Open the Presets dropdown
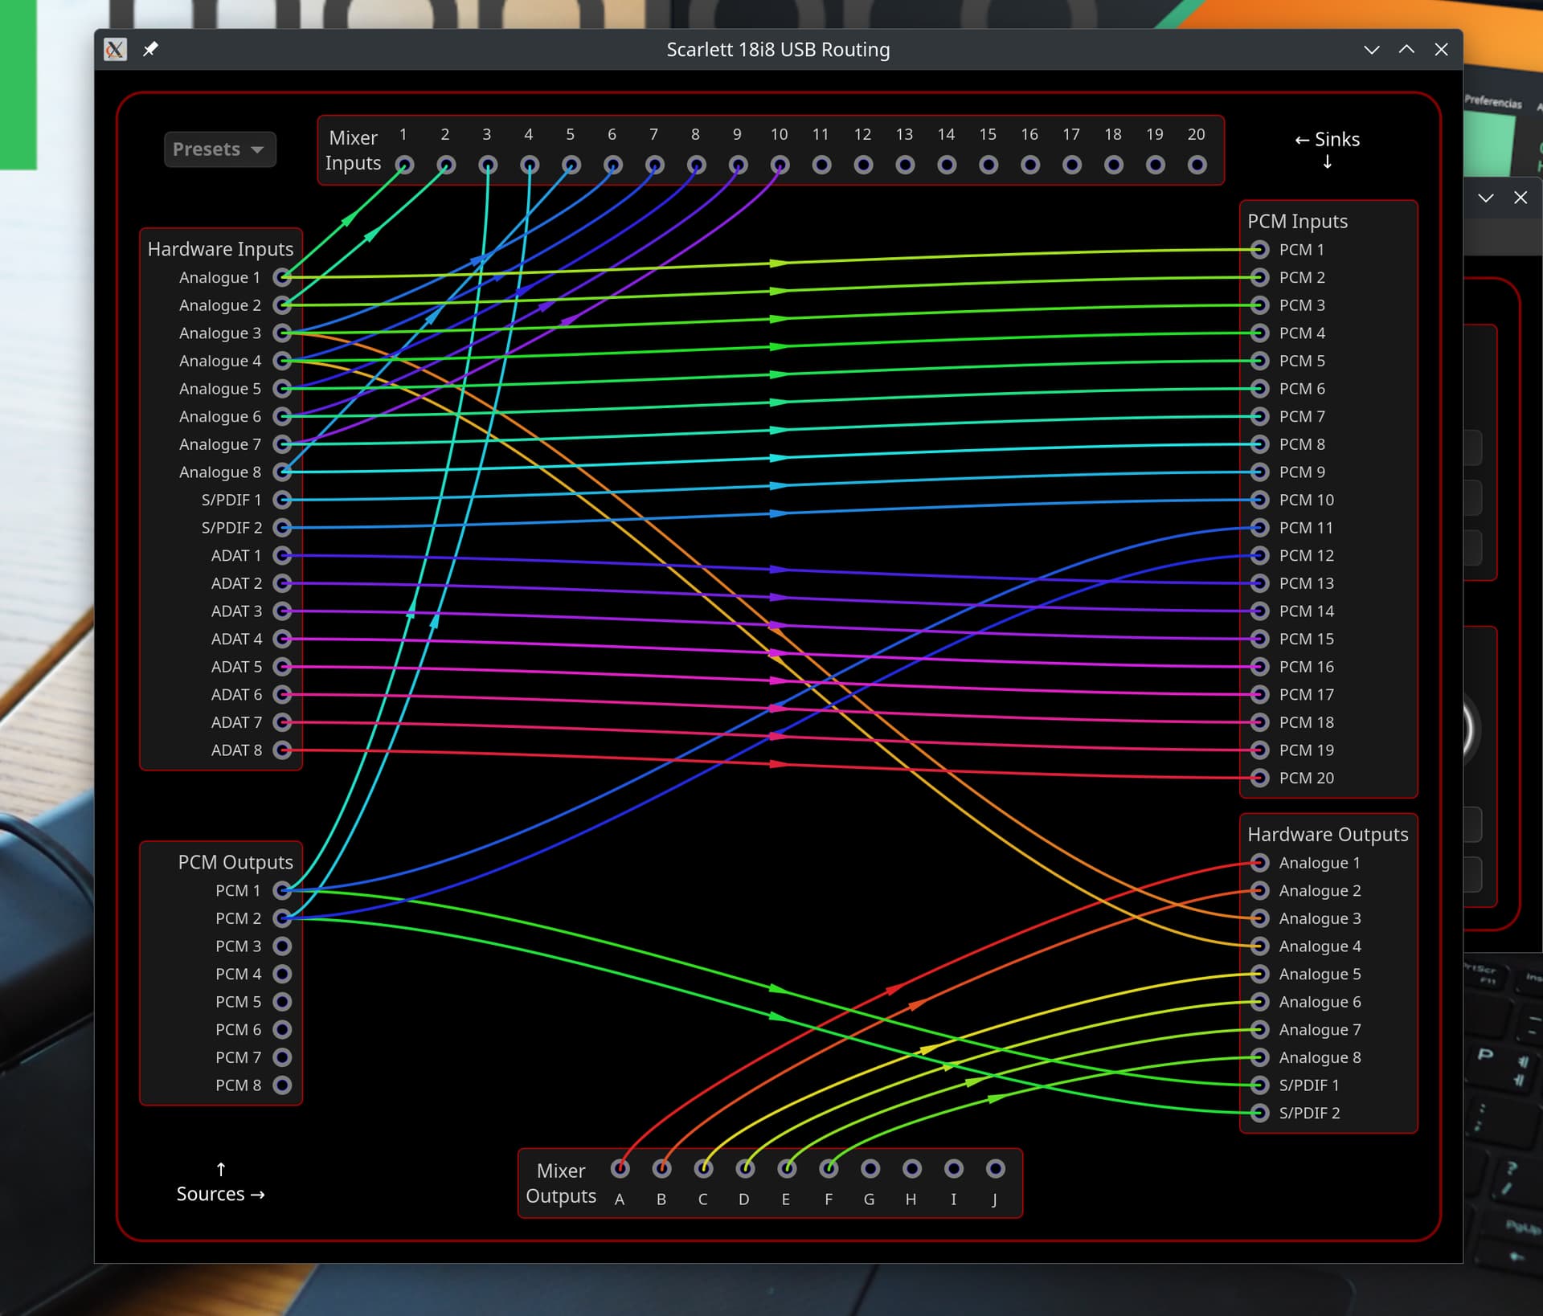Screen dimensions: 1543x1316 coord(219,149)
